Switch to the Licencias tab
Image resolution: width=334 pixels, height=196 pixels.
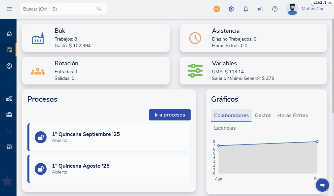tap(225, 128)
